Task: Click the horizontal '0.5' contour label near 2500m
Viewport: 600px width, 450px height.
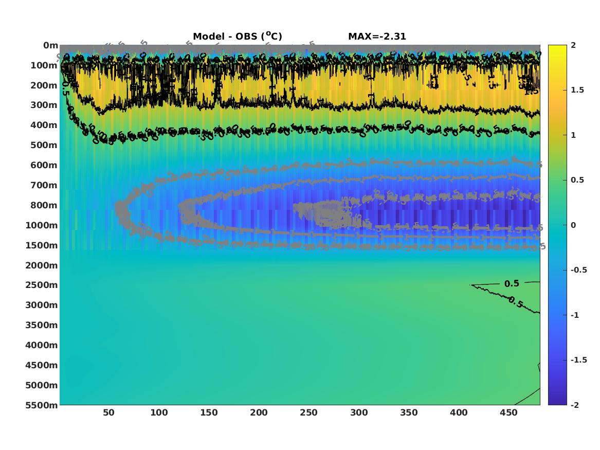Action: click(x=512, y=283)
